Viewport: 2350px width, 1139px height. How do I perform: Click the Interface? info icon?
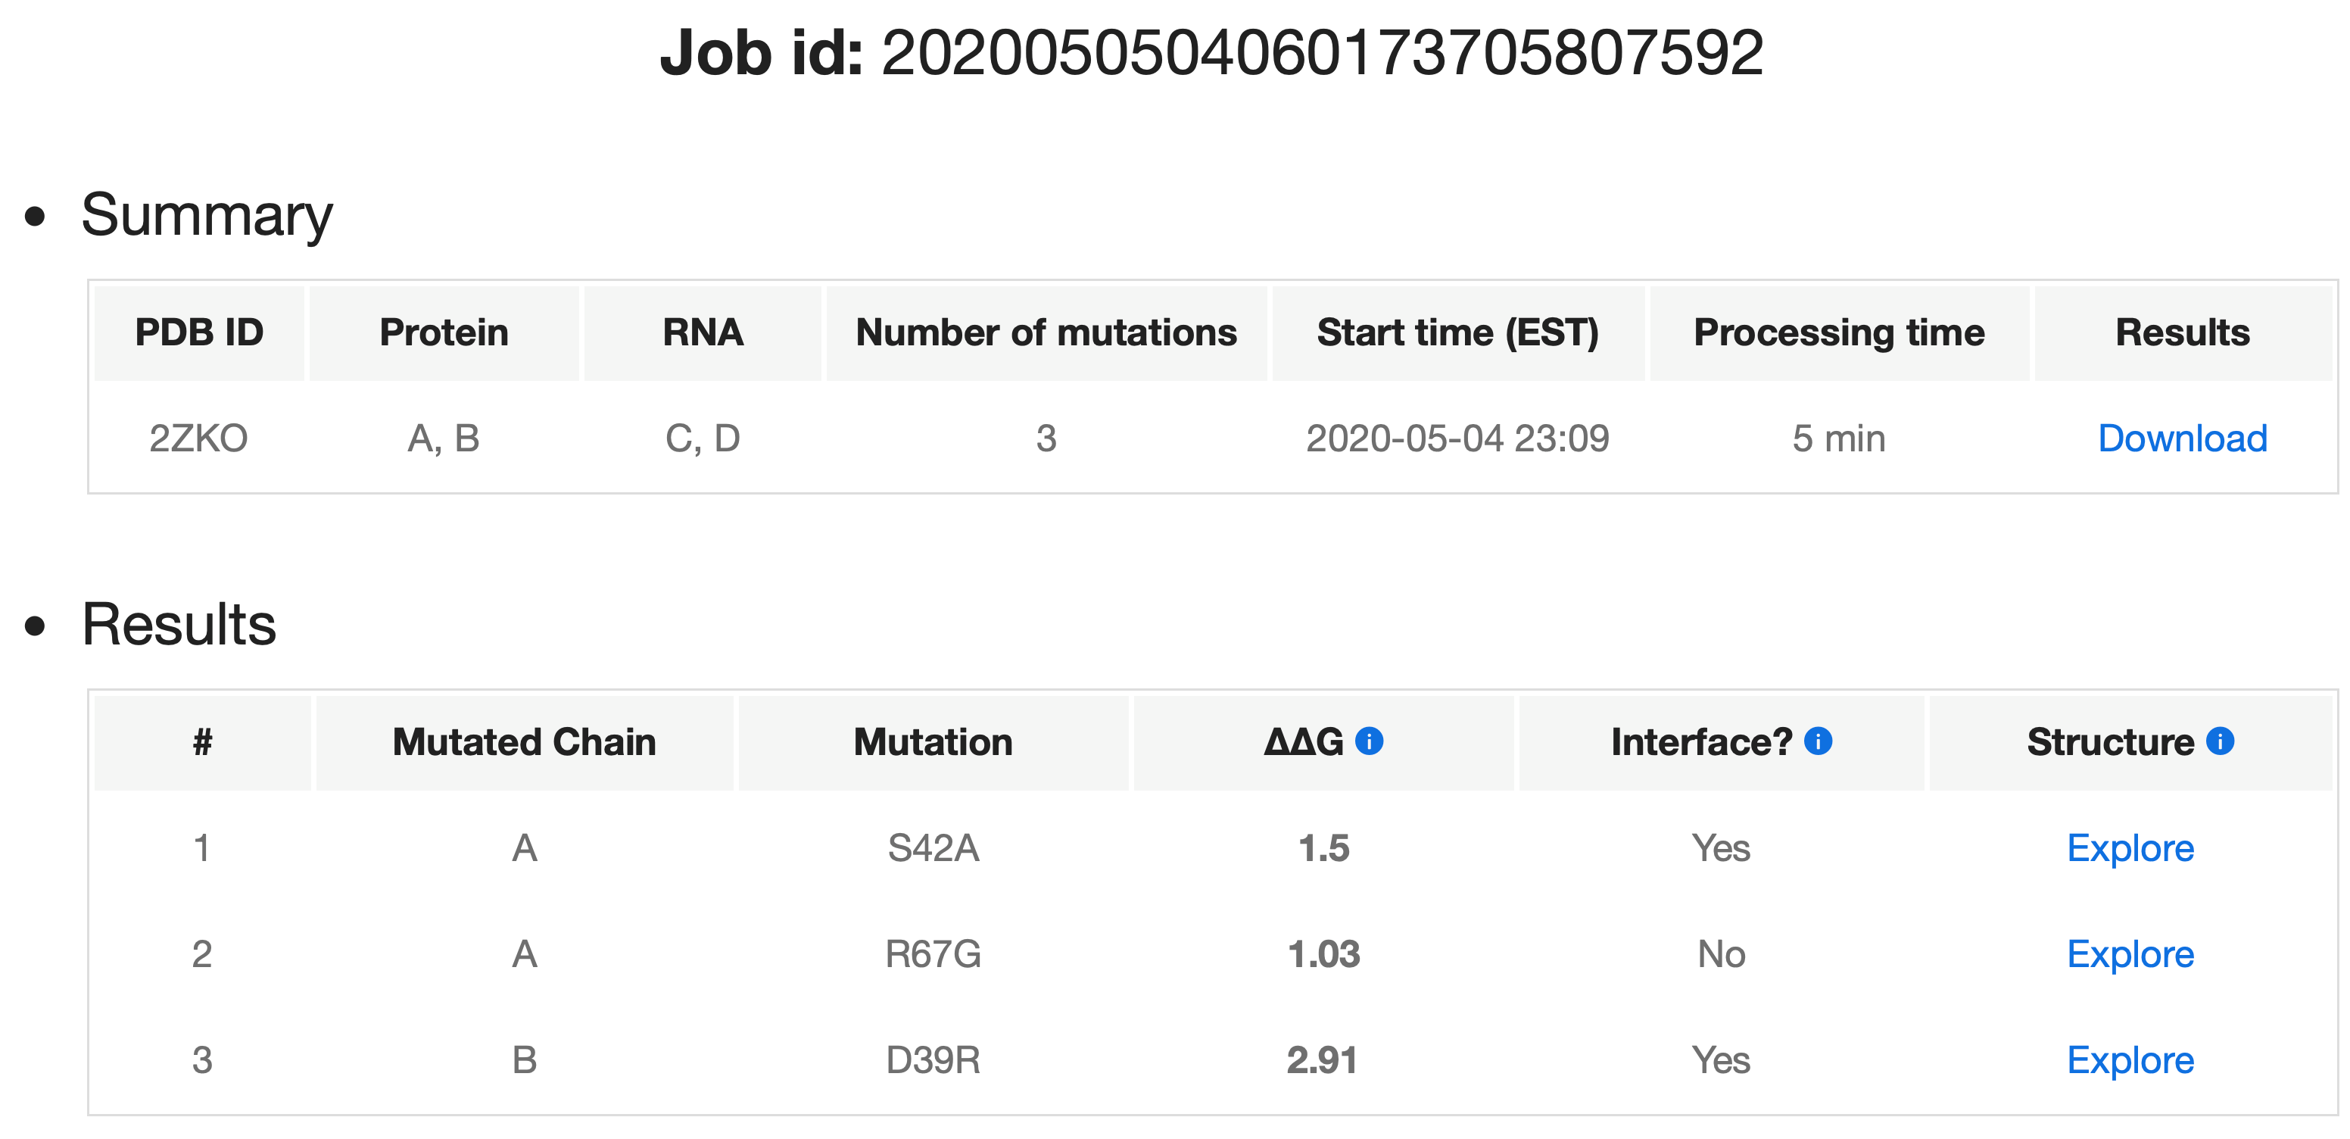(1819, 741)
